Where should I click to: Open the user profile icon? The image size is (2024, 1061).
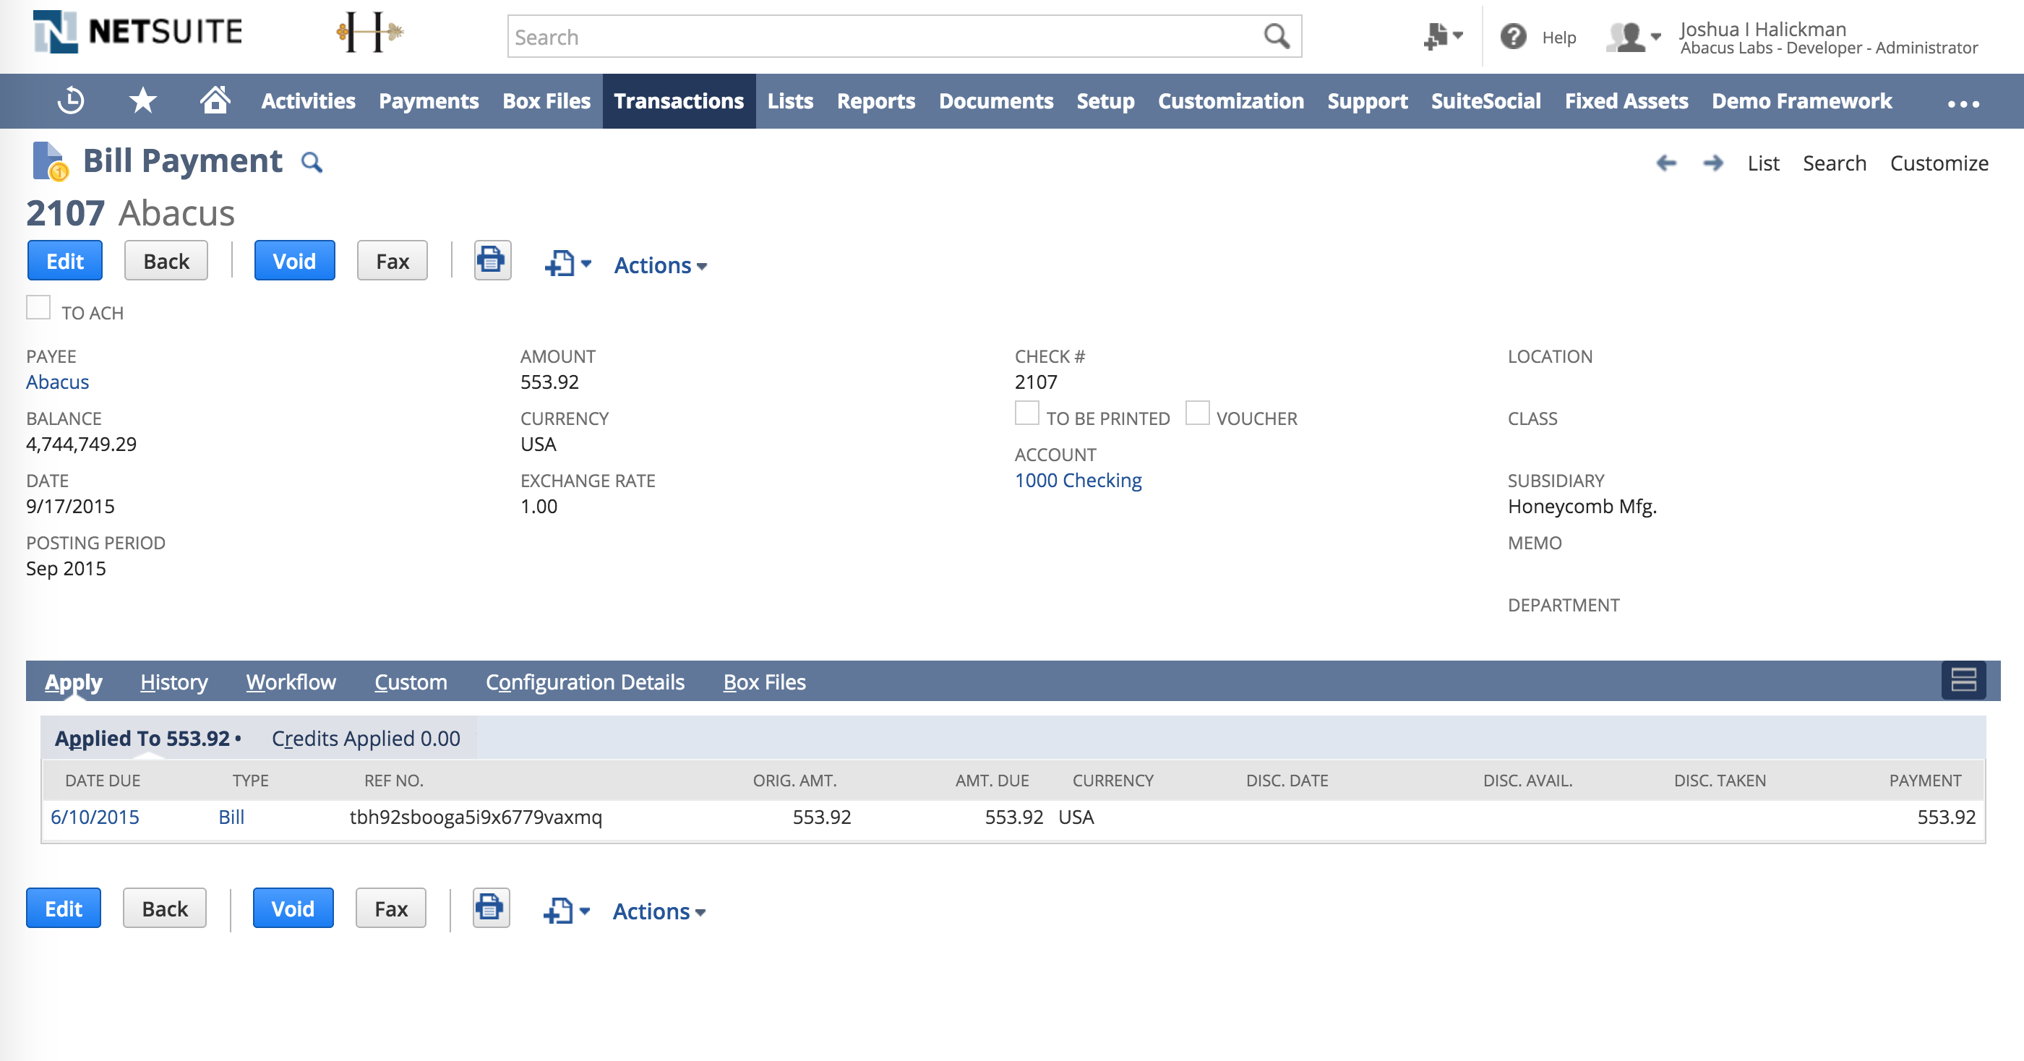(1628, 36)
